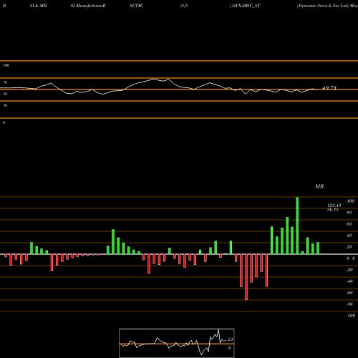358x358 pixels.
Task: Click the tallest green histogram bar
Action: coord(297,226)
